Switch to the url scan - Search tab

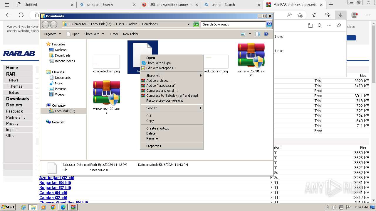(108, 5)
